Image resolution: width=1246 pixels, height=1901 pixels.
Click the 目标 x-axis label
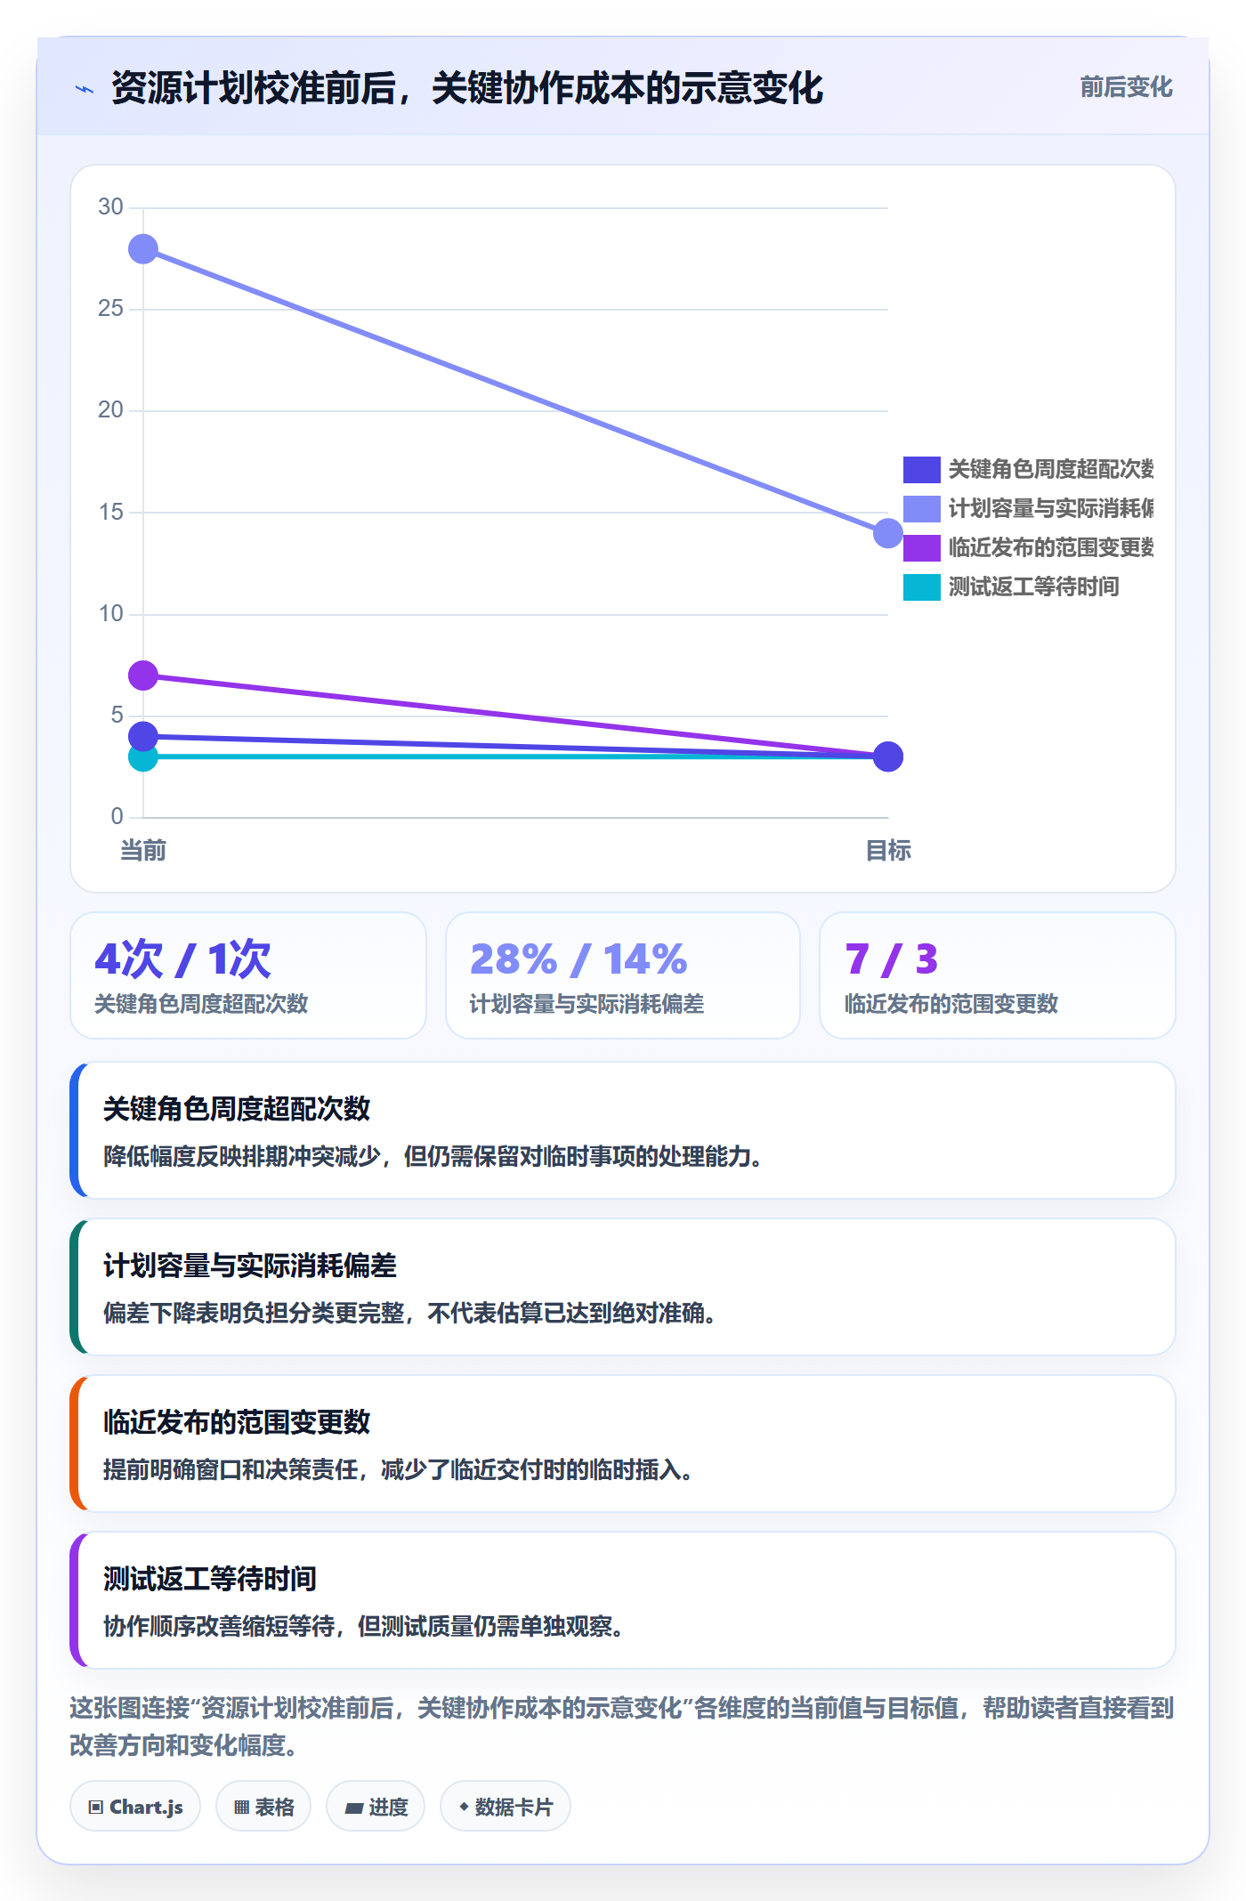coord(888,851)
